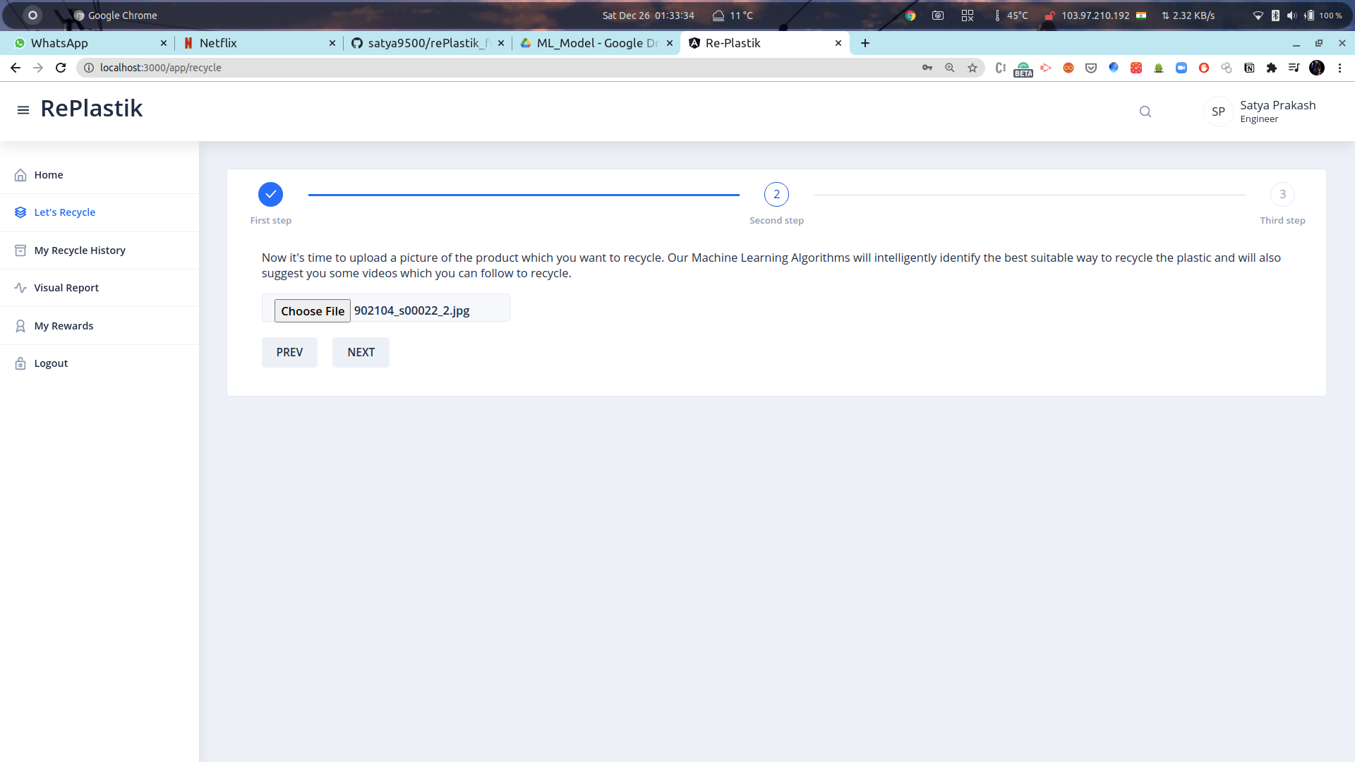Click the Logout lock icon
This screenshot has height=762, width=1355.
(x=20, y=363)
